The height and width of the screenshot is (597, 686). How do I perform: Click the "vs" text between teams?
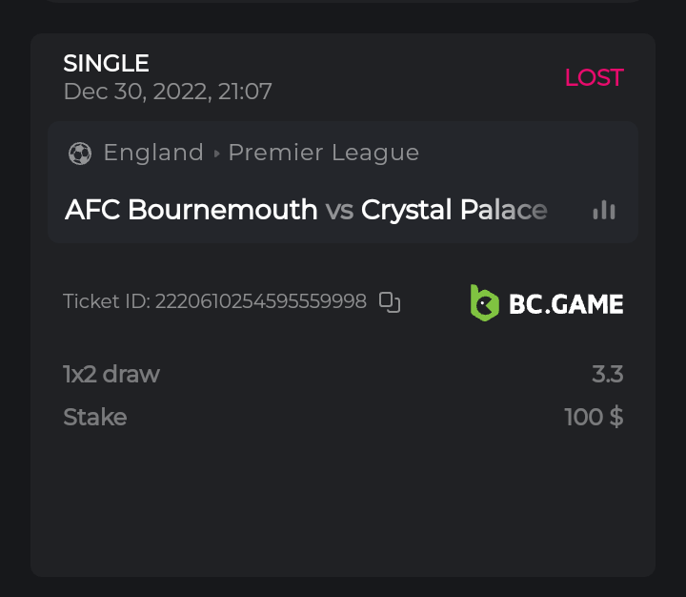click(339, 210)
